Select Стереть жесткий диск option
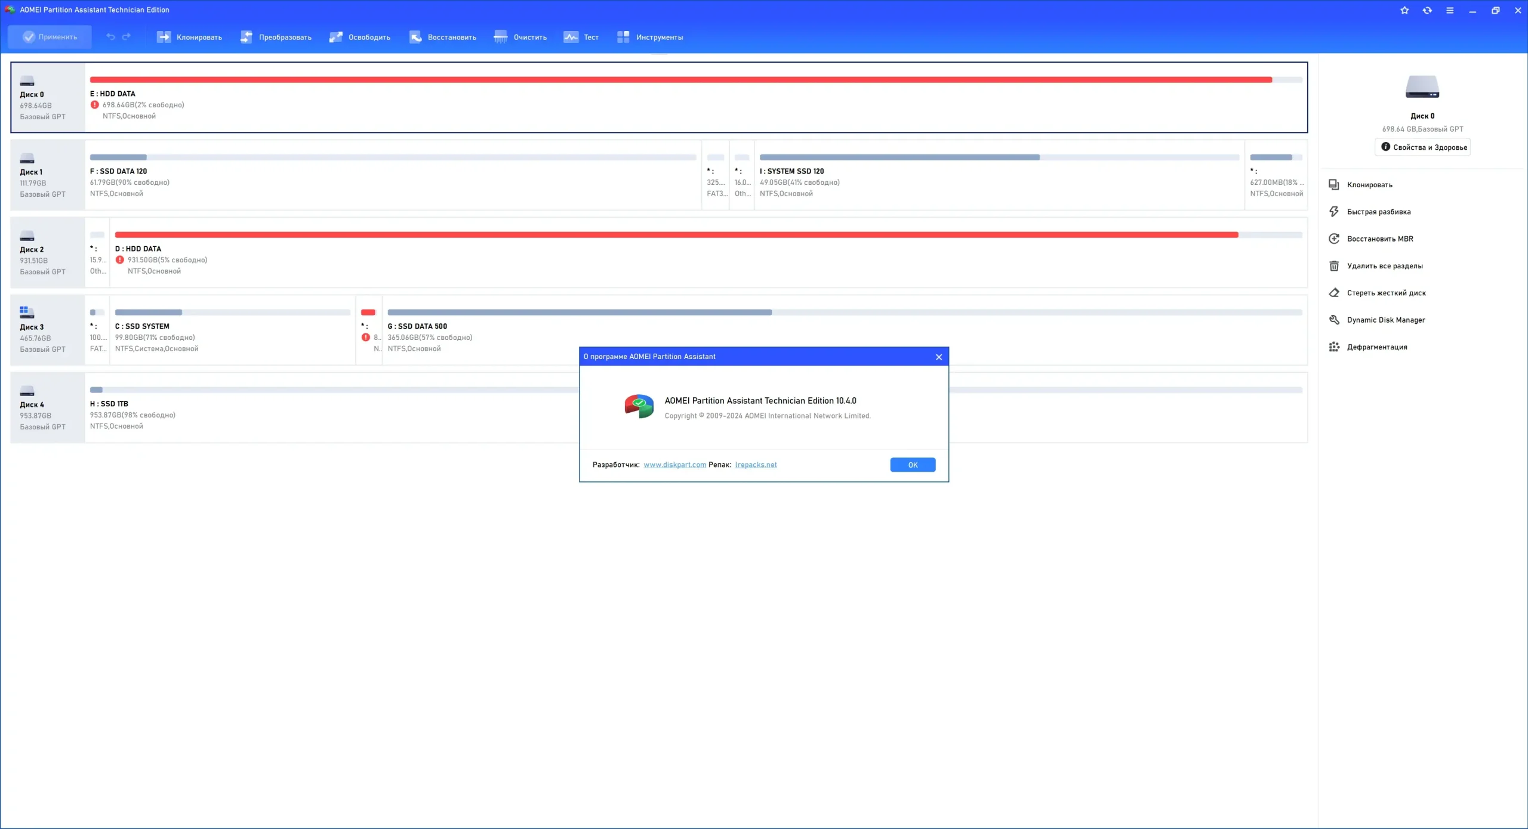The height and width of the screenshot is (829, 1528). (1386, 293)
